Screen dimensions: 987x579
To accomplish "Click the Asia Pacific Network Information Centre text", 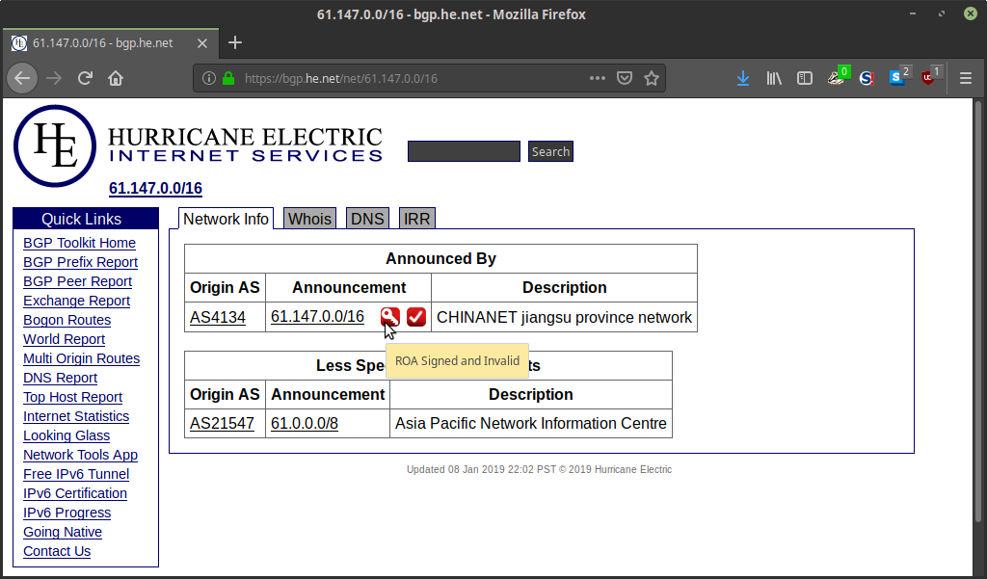I will (531, 424).
